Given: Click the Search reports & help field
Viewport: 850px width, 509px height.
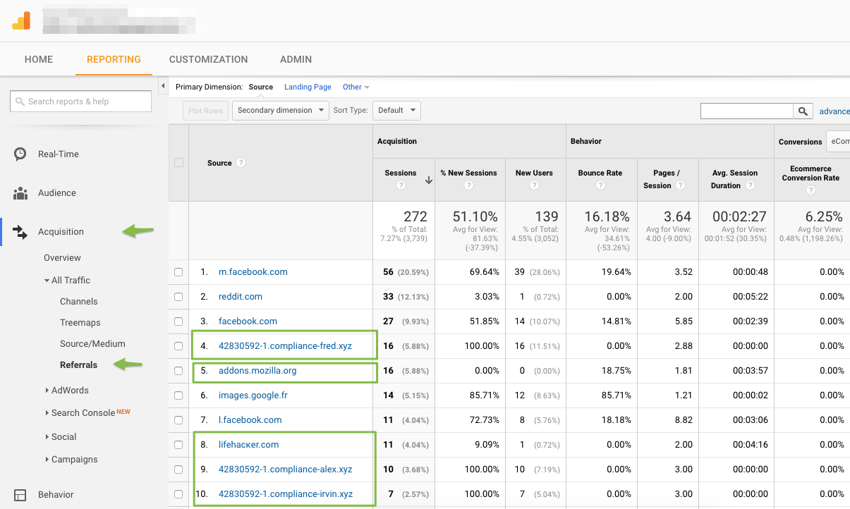Looking at the screenshot, I should [80, 102].
